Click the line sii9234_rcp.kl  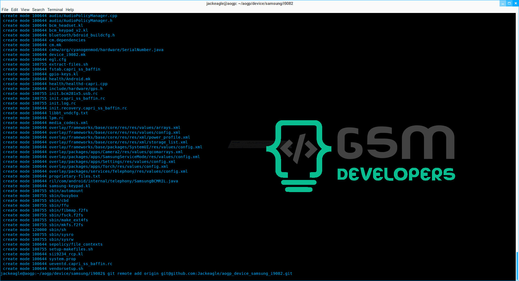(x=43, y=254)
